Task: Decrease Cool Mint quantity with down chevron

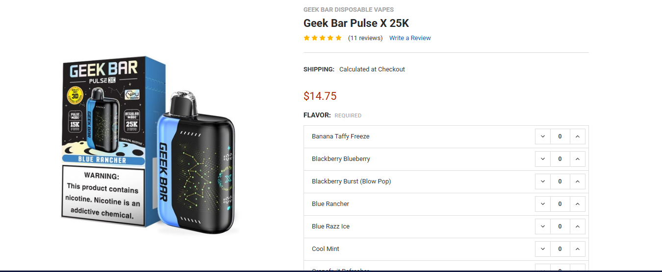Action: (543, 249)
